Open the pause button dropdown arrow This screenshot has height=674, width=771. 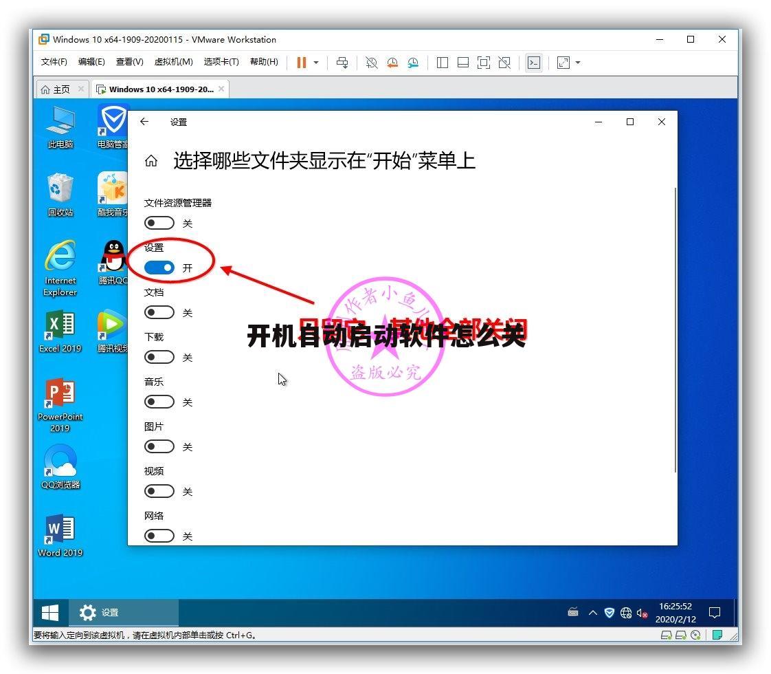(315, 63)
